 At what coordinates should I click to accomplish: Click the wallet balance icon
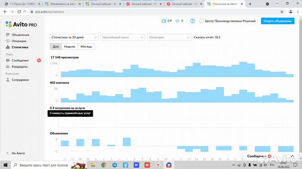164,21
